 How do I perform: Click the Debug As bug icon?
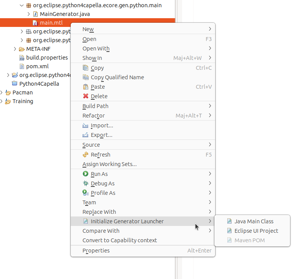(86, 183)
